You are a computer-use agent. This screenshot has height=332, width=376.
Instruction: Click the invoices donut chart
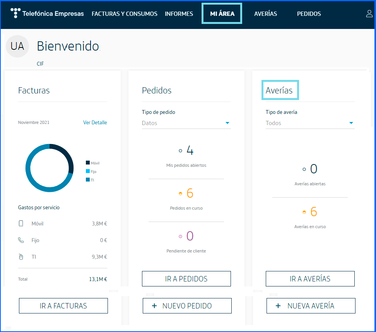49,168
